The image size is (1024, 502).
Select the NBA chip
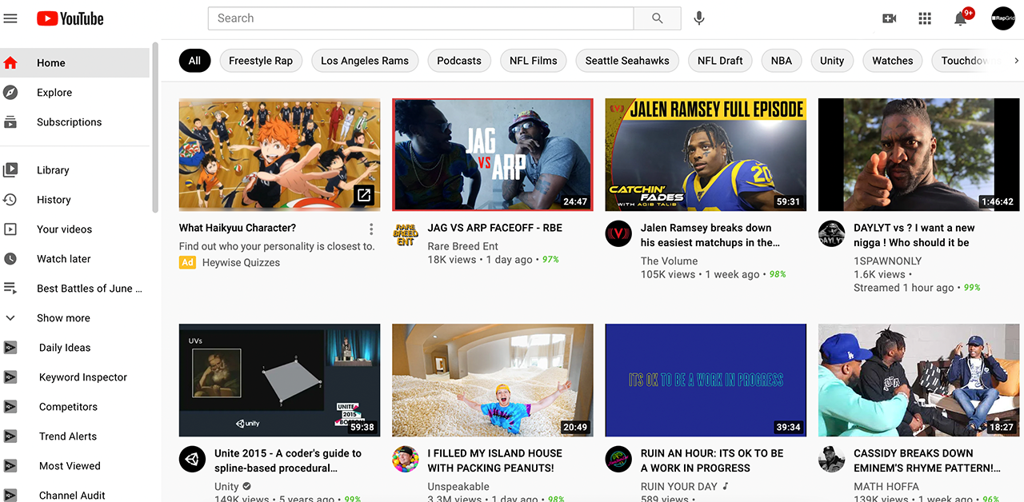[x=782, y=61]
